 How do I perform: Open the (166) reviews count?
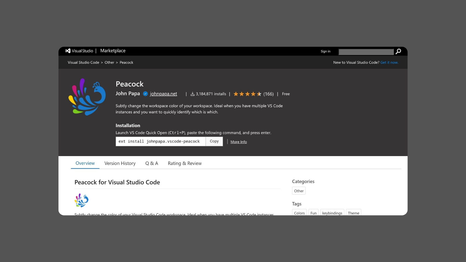click(269, 94)
